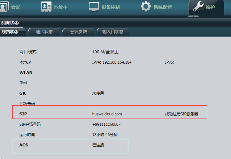Click the 成功注册SIP服务器 status text
This screenshot has width=231, height=159.
[x=182, y=114]
